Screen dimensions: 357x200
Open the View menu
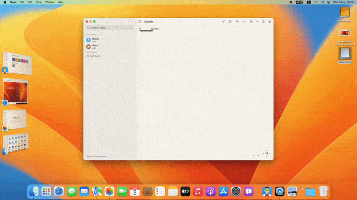tap(39, 2)
